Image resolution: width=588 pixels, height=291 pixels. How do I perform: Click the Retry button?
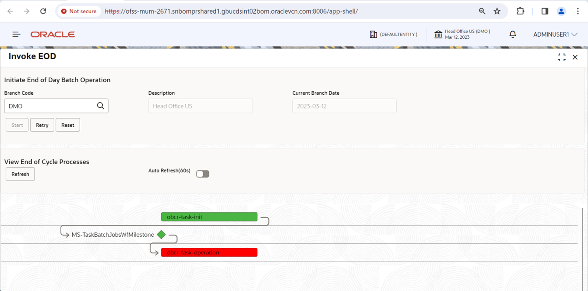point(42,125)
